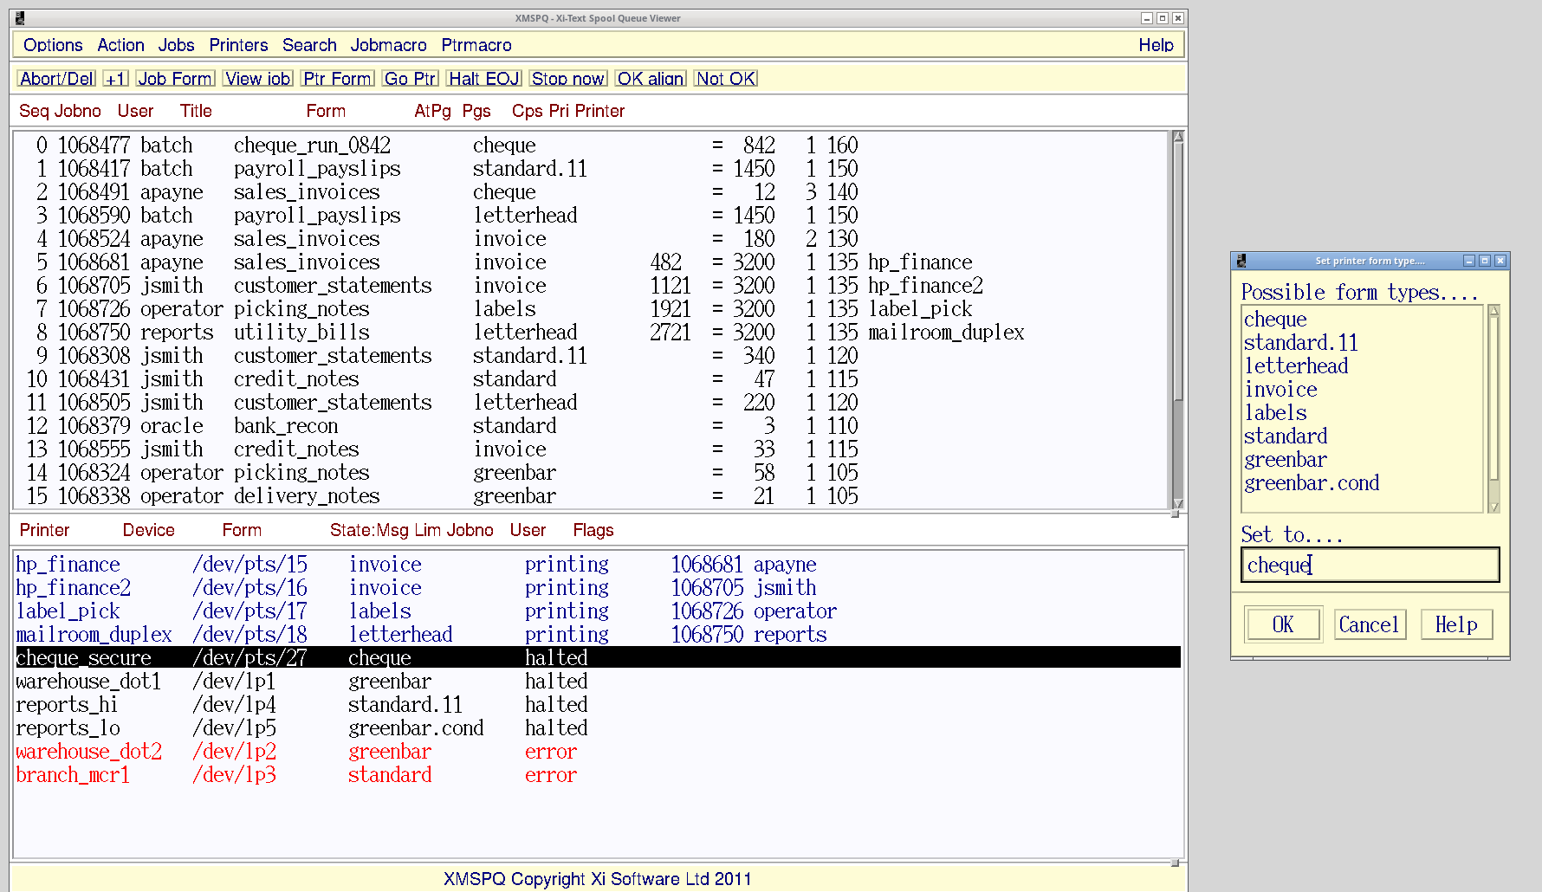This screenshot has width=1542, height=892.
Task: Click scroll-up arrow of form types list
Action: click(1493, 310)
